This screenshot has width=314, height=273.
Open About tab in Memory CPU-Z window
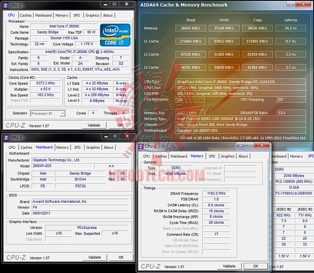click(243, 156)
